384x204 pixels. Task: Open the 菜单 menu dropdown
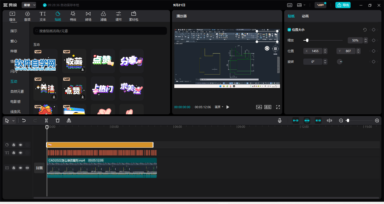point(29,5)
